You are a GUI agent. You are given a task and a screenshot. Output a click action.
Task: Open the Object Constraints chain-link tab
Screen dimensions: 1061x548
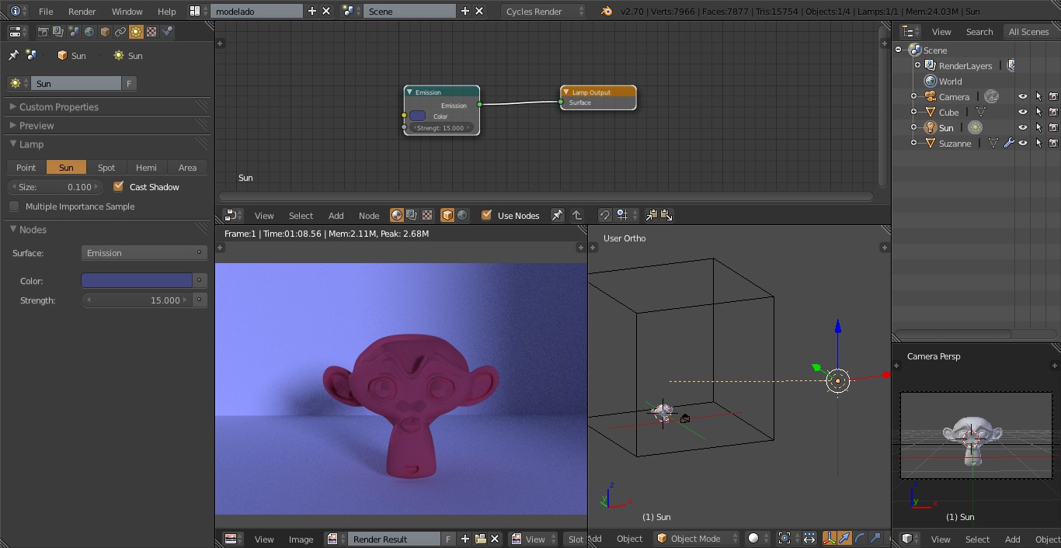click(120, 32)
